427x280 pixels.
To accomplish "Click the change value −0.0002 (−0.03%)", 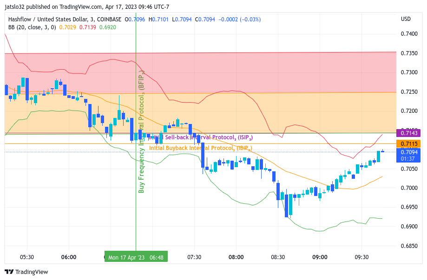I will click(x=240, y=20).
